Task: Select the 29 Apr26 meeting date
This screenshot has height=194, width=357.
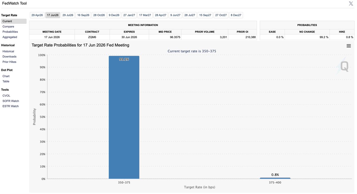Action: tap(37, 15)
